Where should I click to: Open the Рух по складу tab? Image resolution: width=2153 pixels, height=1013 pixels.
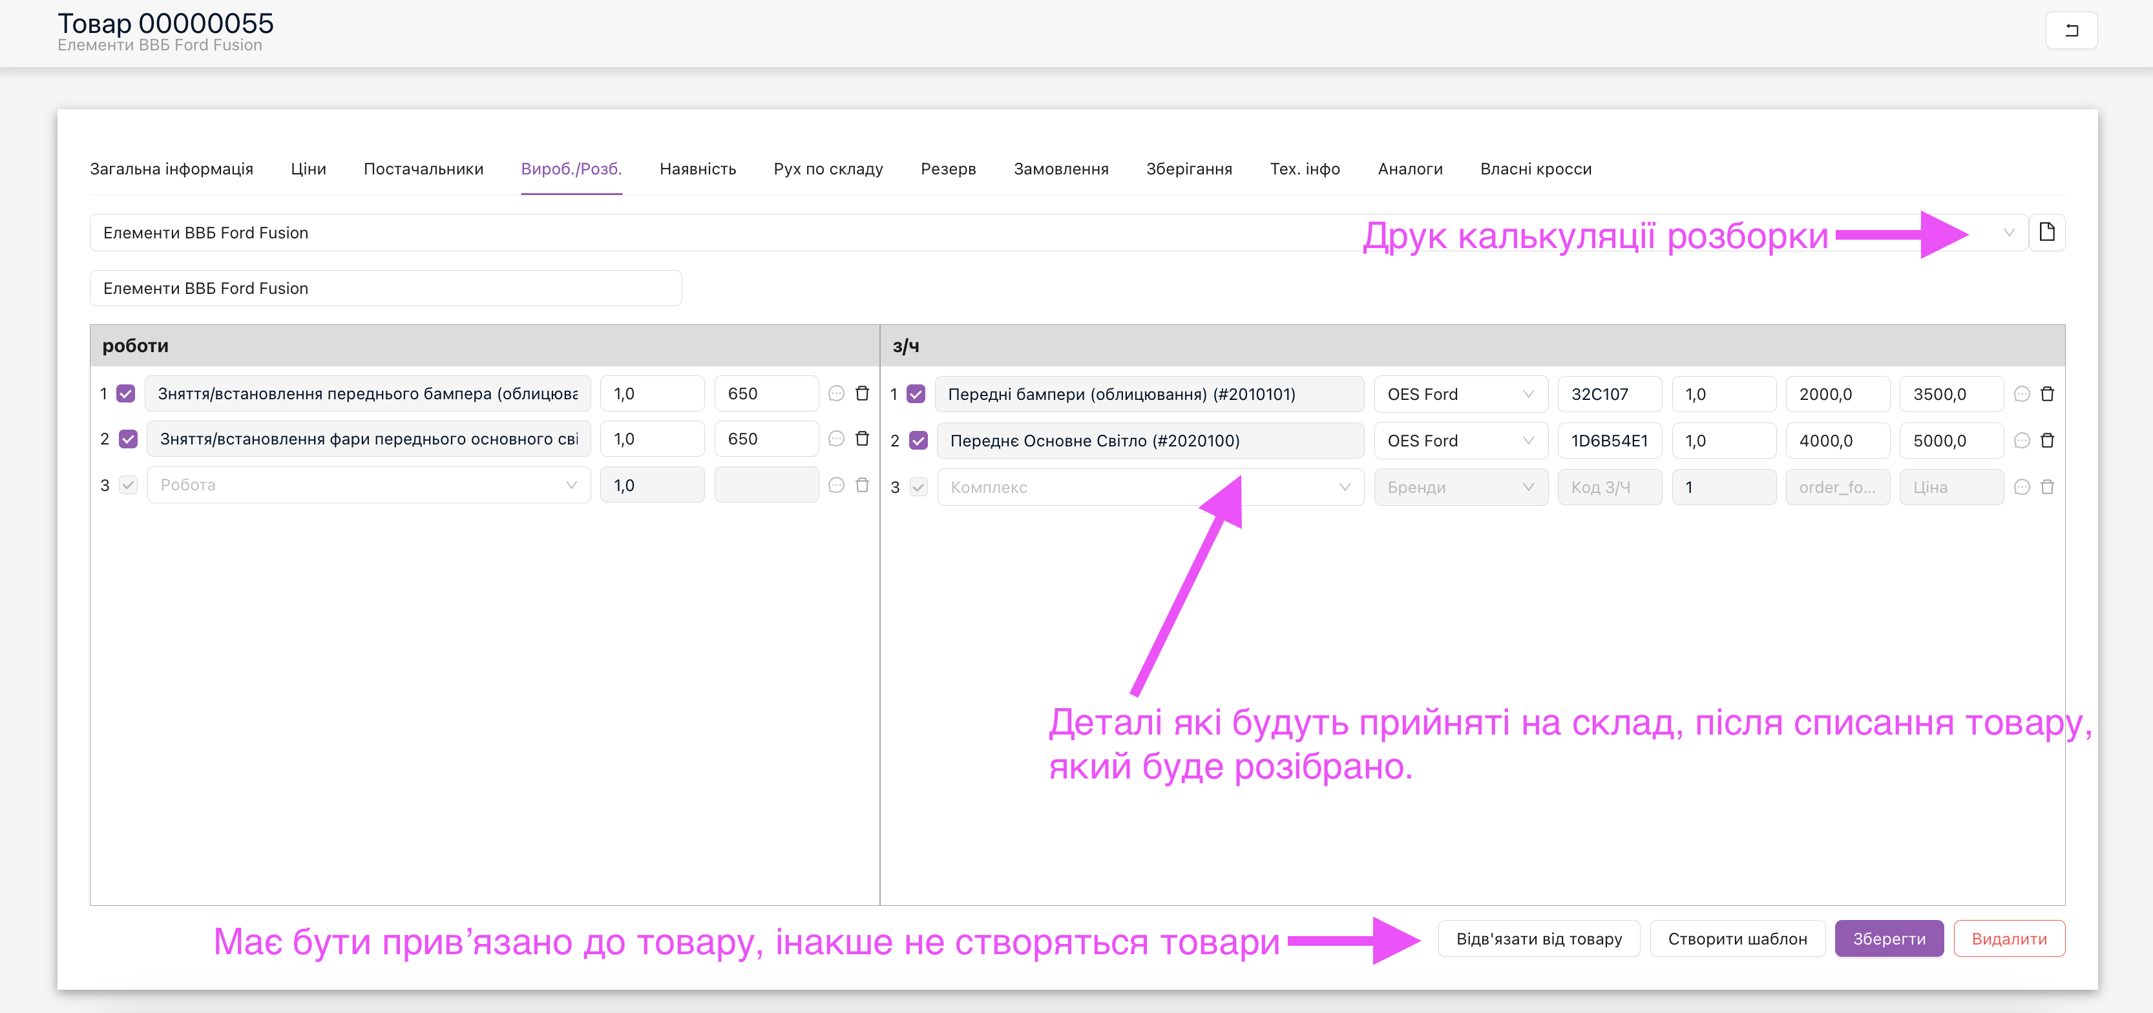828,169
